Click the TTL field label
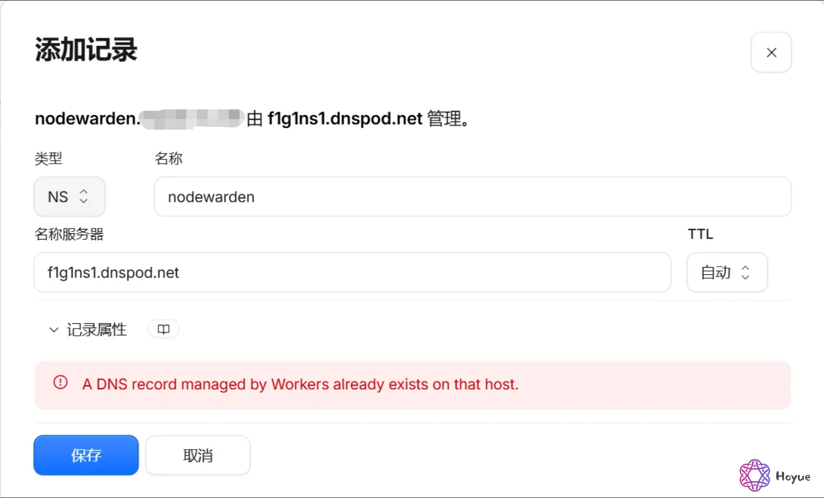The height and width of the screenshot is (498, 824). click(701, 234)
